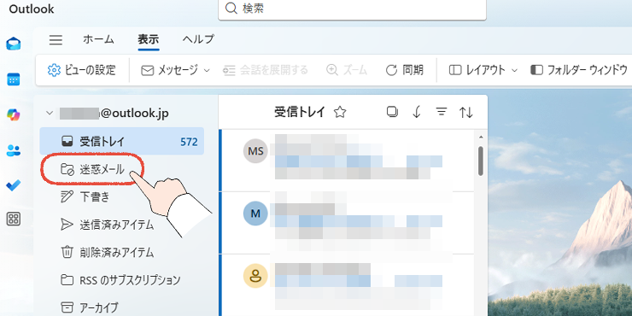Image resolution: width=632 pixels, height=316 pixels.
Task: Open the To Do checkmark app
Action: [14, 185]
